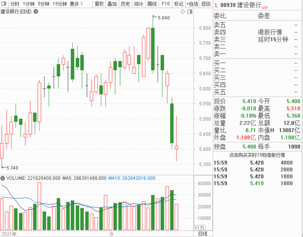
Task: Toggle the left sidebar panel icon
Action: pos(4,4)
